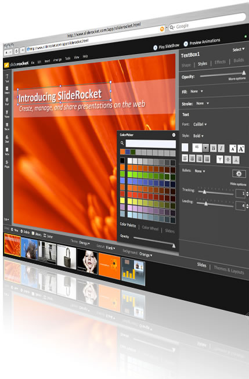
Task: Open the text options gear button
Action: coord(239,174)
